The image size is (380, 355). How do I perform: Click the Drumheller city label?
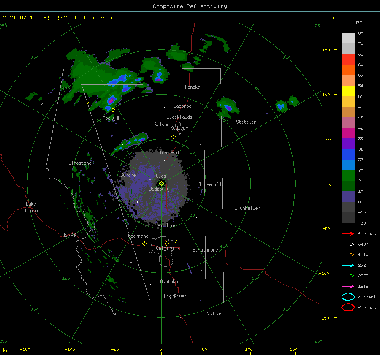247,208
